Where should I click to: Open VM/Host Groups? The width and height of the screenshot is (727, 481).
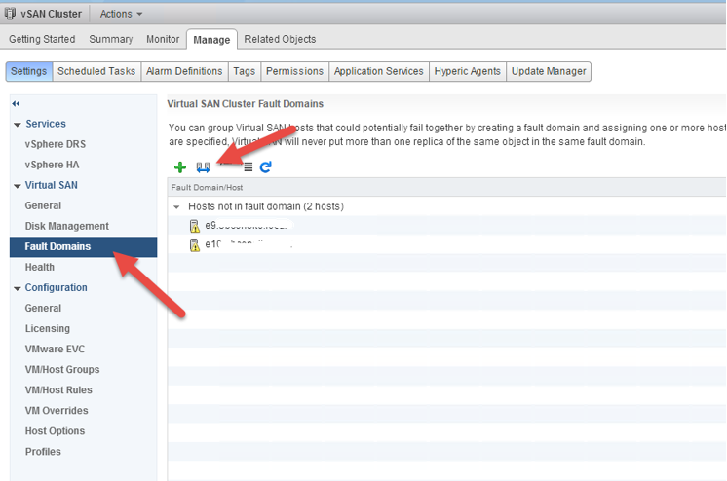62,369
